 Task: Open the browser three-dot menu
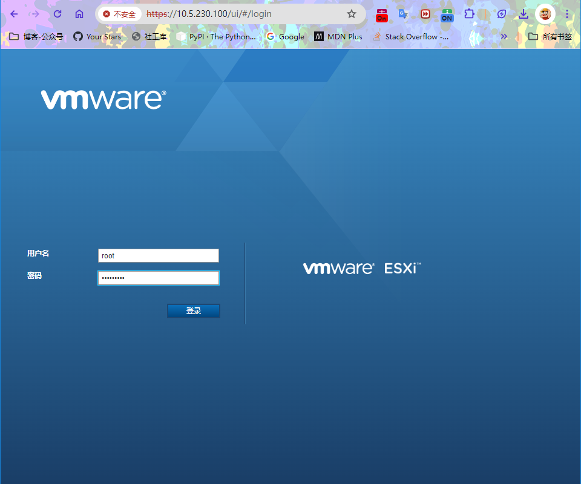(x=567, y=14)
